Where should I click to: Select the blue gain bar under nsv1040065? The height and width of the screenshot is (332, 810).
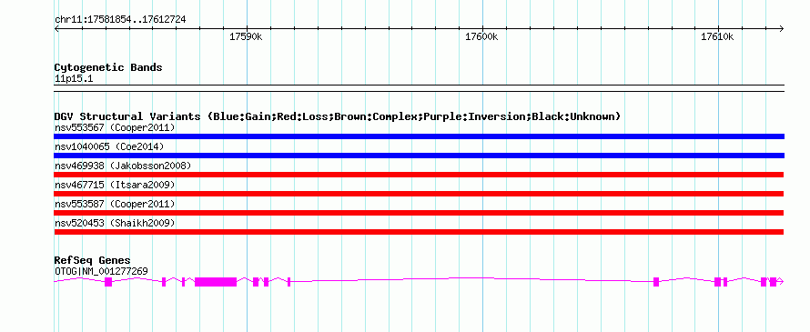pyautogui.click(x=419, y=156)
